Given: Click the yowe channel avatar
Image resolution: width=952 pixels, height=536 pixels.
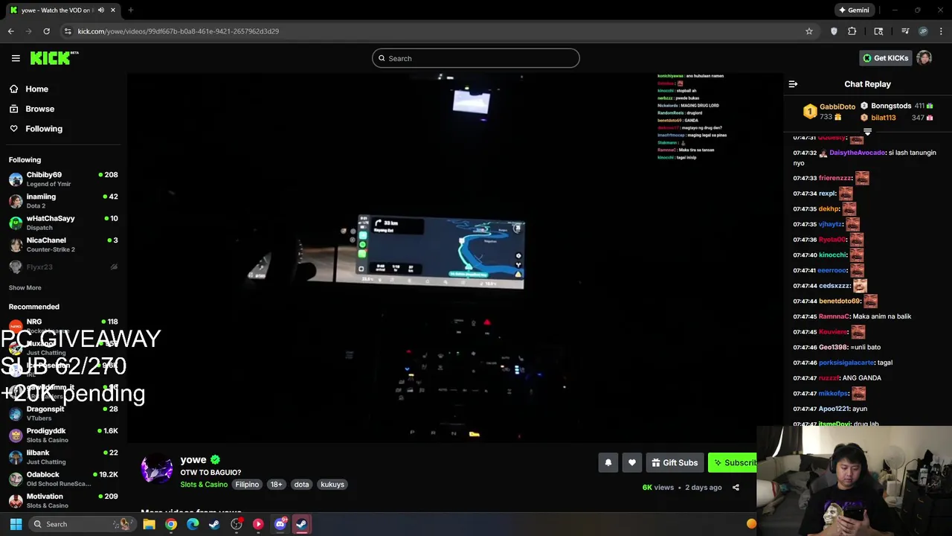Looking at the screenshot, I should point(157,470).
